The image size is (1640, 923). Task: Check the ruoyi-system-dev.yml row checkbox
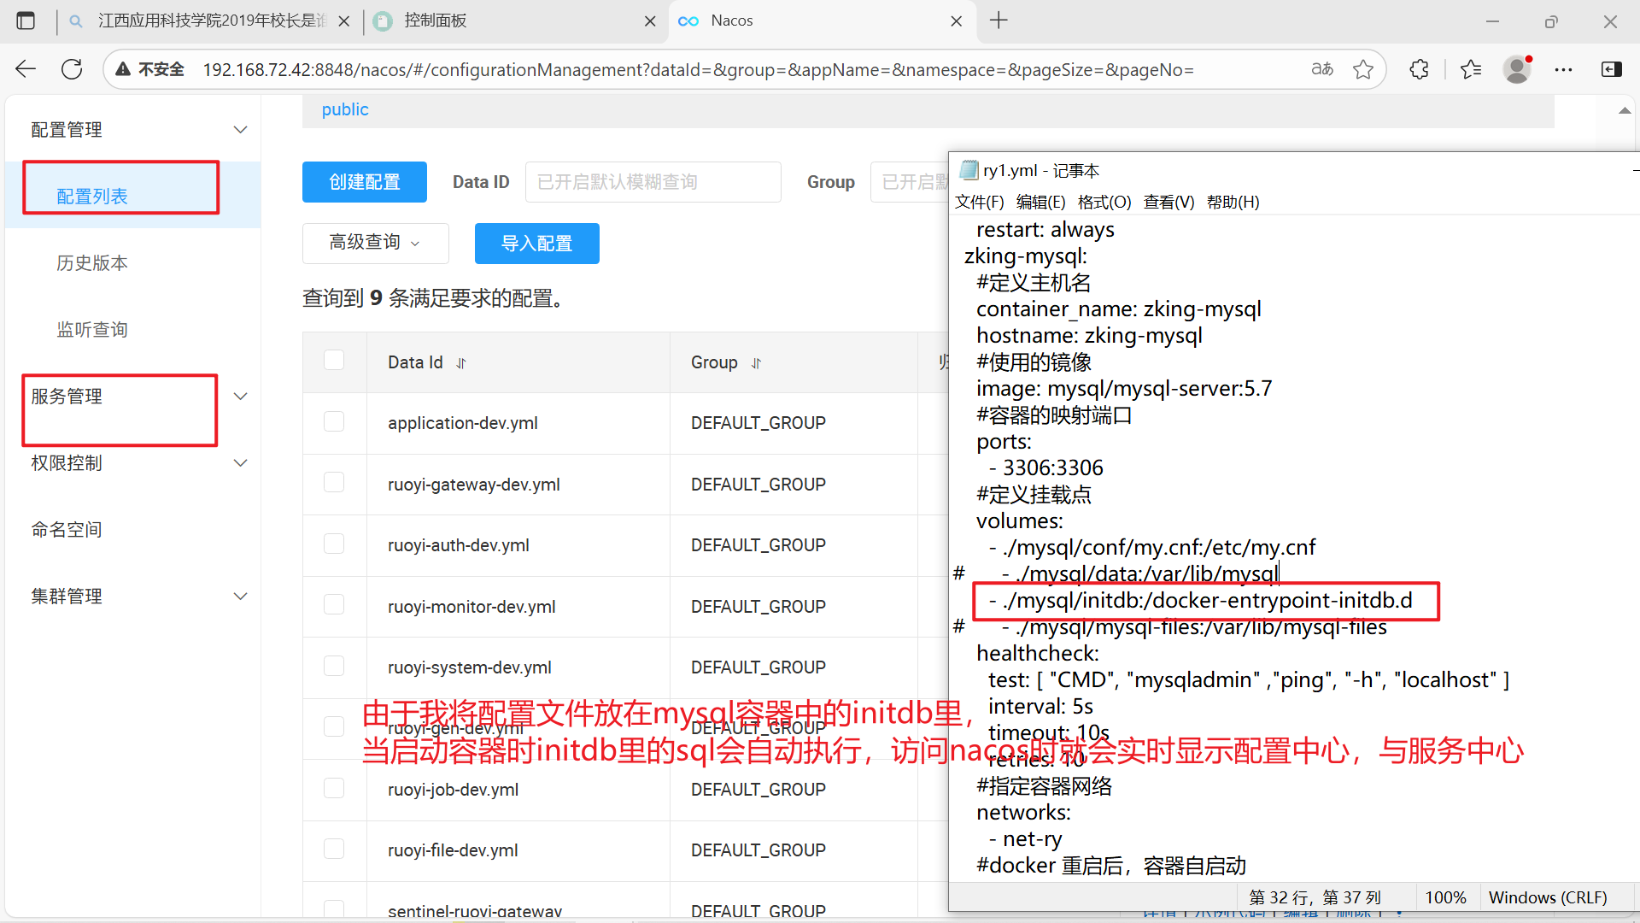[334, 666]
